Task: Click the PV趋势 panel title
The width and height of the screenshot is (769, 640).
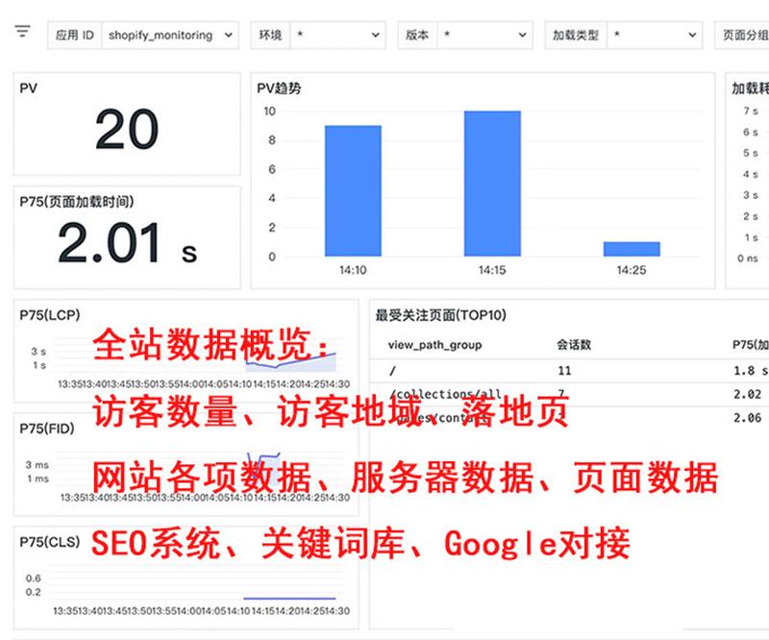Action: point(279,88)
